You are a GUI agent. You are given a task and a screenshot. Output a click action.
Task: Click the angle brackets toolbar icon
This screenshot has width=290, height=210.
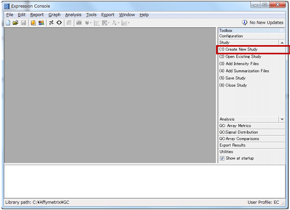[59, 23]
